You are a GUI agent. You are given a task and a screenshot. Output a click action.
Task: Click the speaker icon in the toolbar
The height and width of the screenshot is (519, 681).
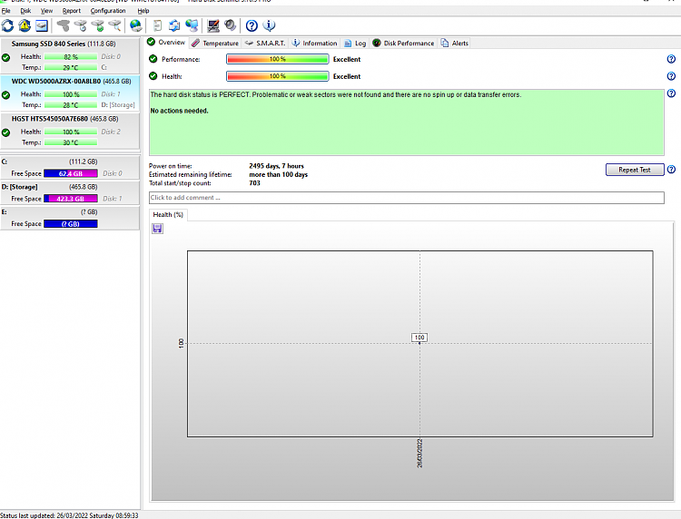[231, 25]
